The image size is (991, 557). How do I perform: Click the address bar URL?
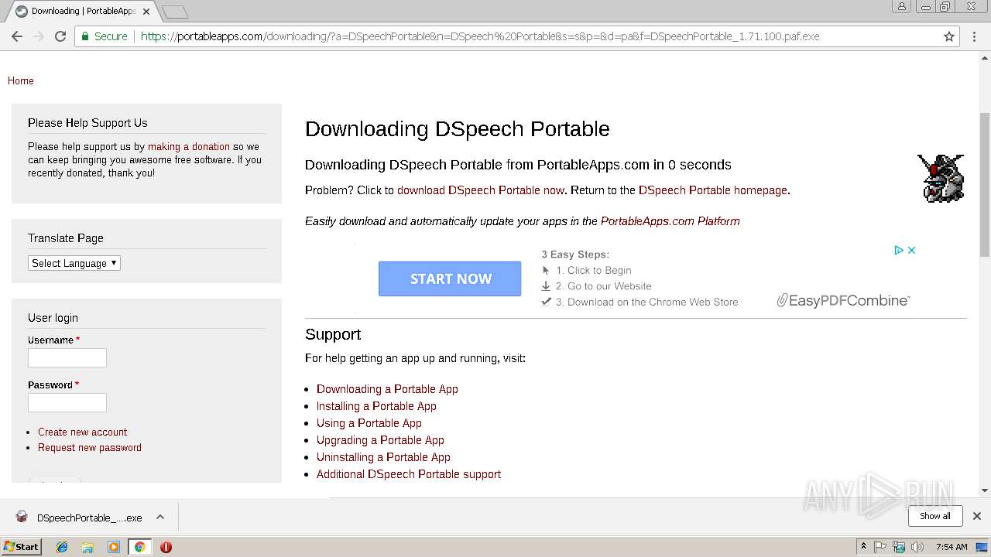pyautogui.click(x=480, y=36)
